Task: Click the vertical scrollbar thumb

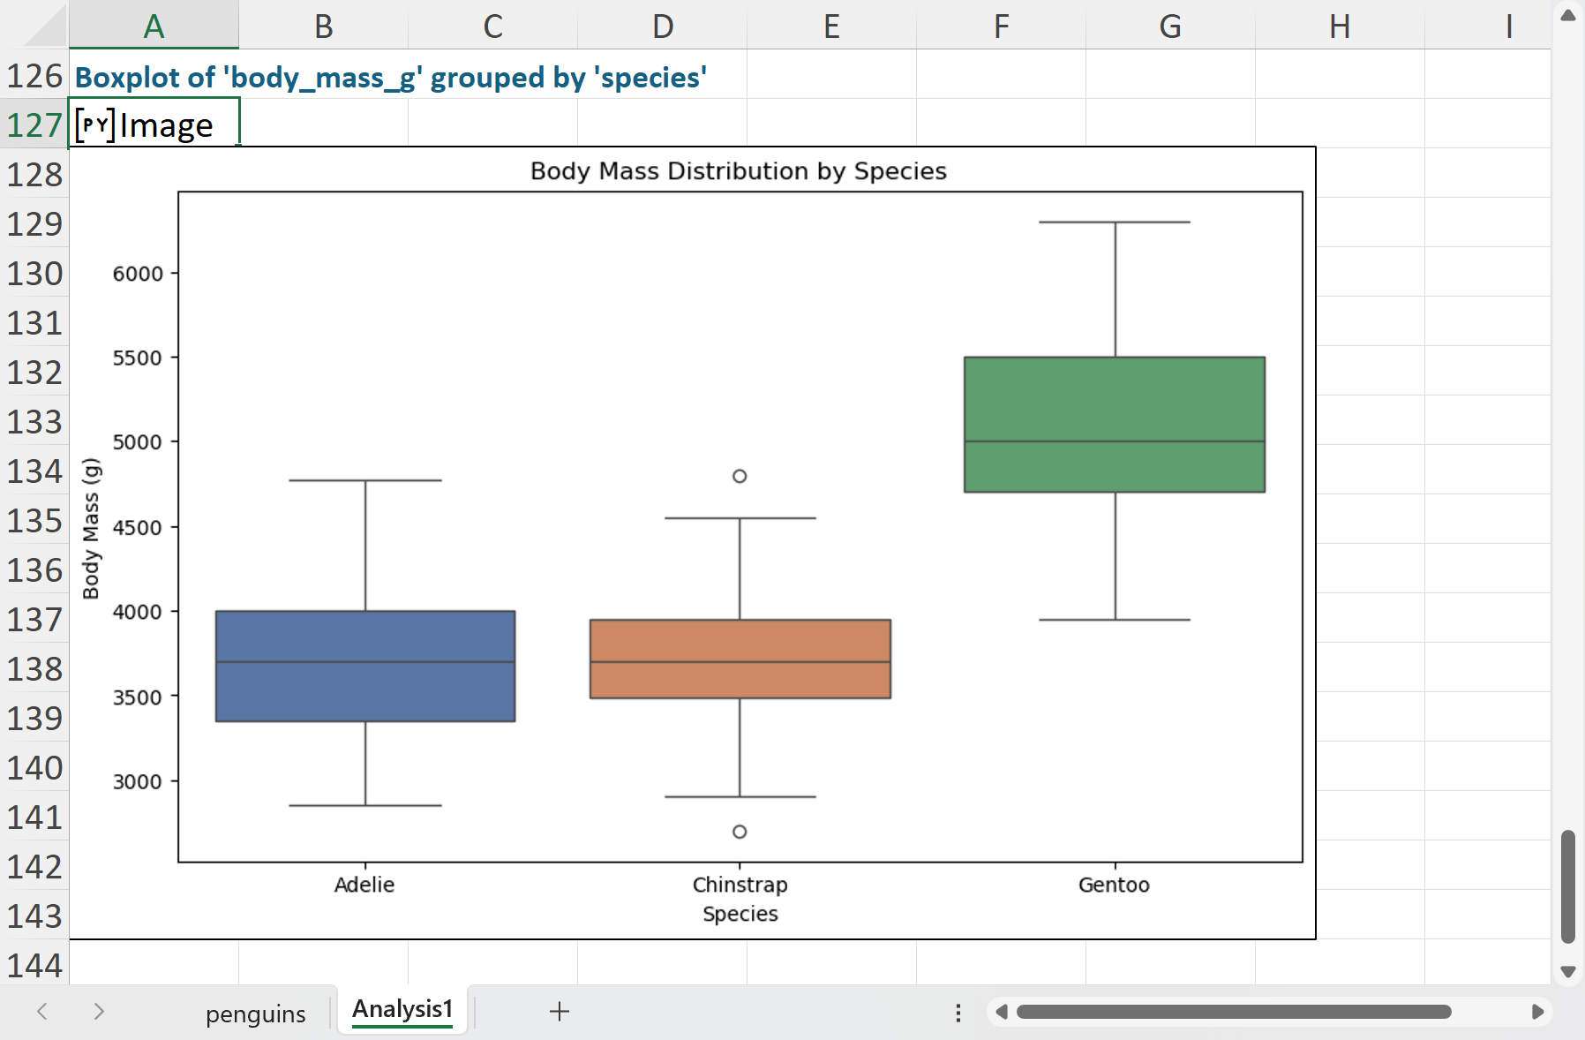Action: coord(1568,886)
